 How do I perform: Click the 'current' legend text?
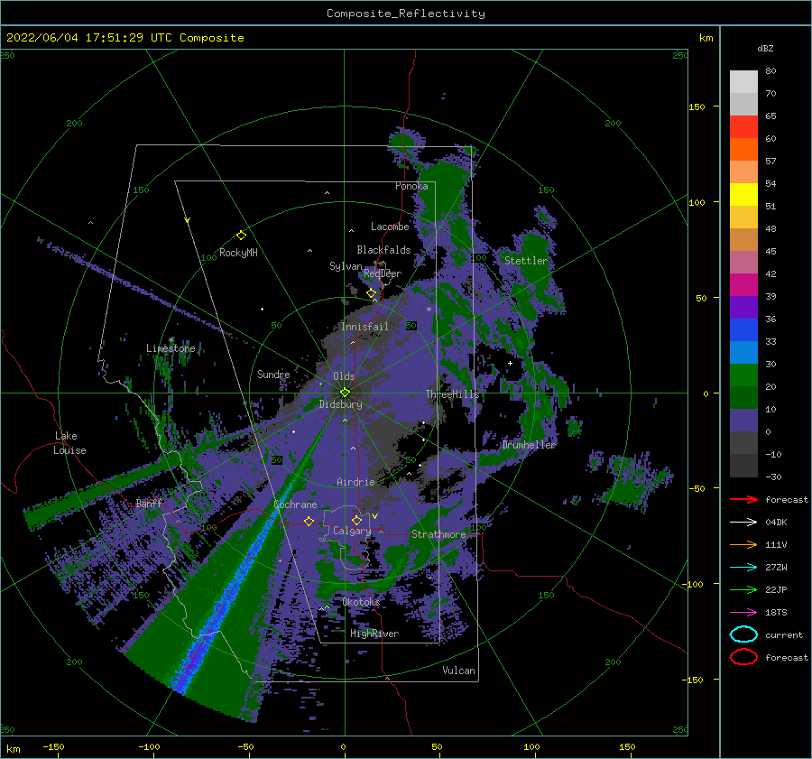(784, 635)
